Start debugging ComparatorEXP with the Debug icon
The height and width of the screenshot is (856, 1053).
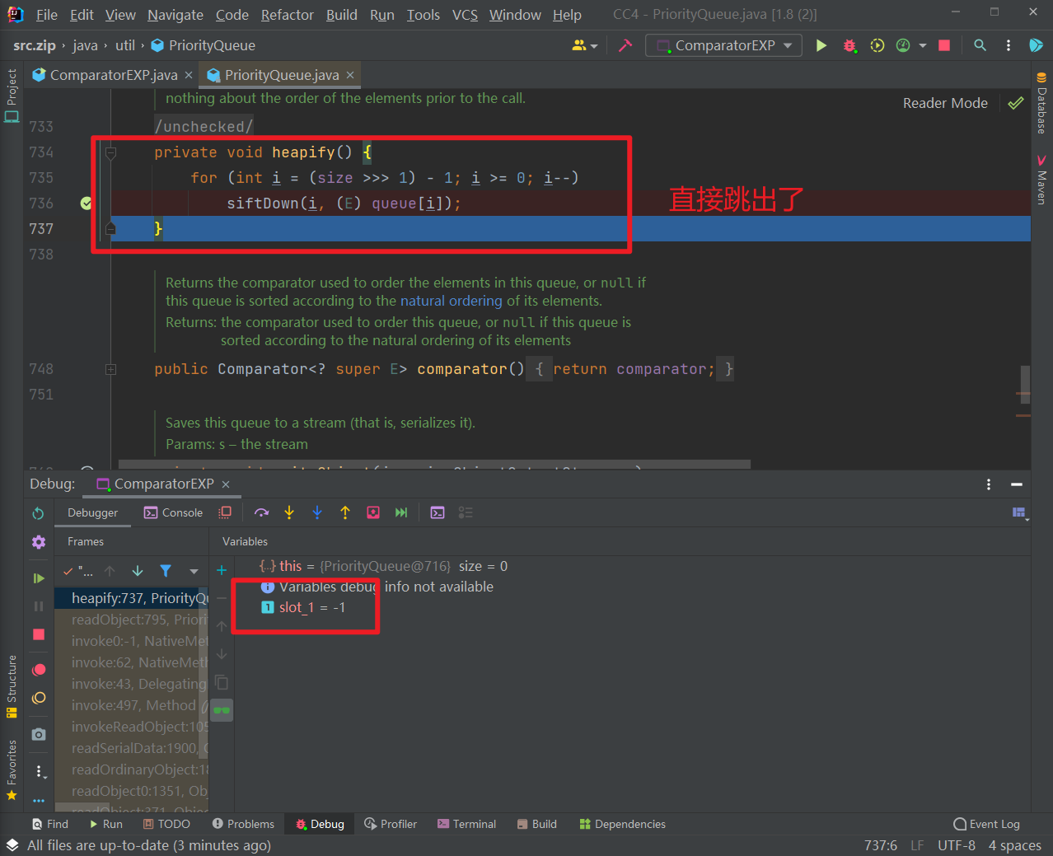pos(849,45)
